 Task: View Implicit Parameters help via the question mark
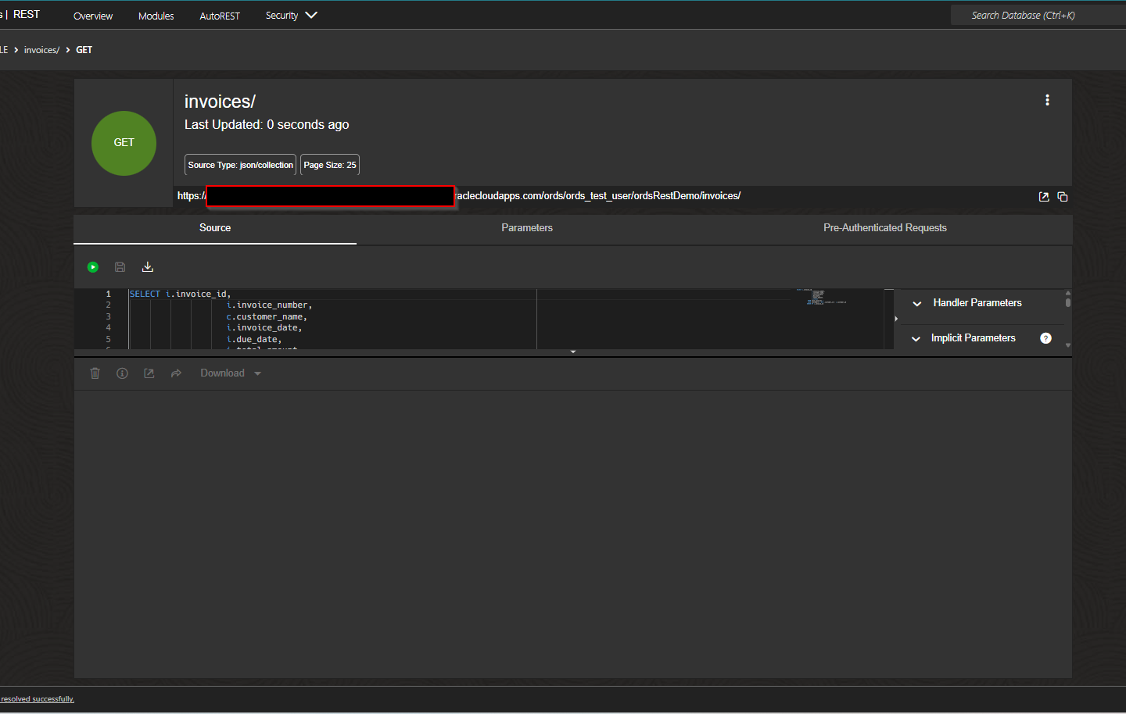coord(1045,337)
